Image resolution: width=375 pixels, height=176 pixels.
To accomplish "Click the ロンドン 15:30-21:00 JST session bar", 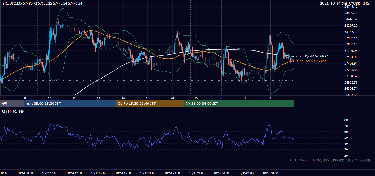I will point(150,104).
